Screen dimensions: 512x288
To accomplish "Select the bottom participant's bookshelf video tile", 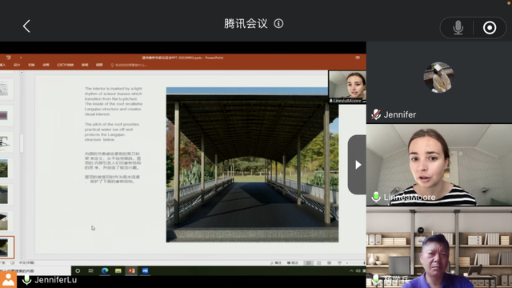I will [x=439, y=247].
